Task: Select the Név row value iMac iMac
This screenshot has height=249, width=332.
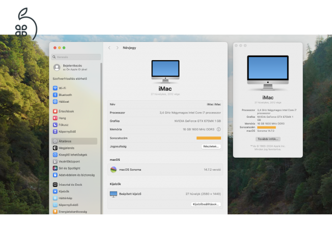Action: (214, 104)
